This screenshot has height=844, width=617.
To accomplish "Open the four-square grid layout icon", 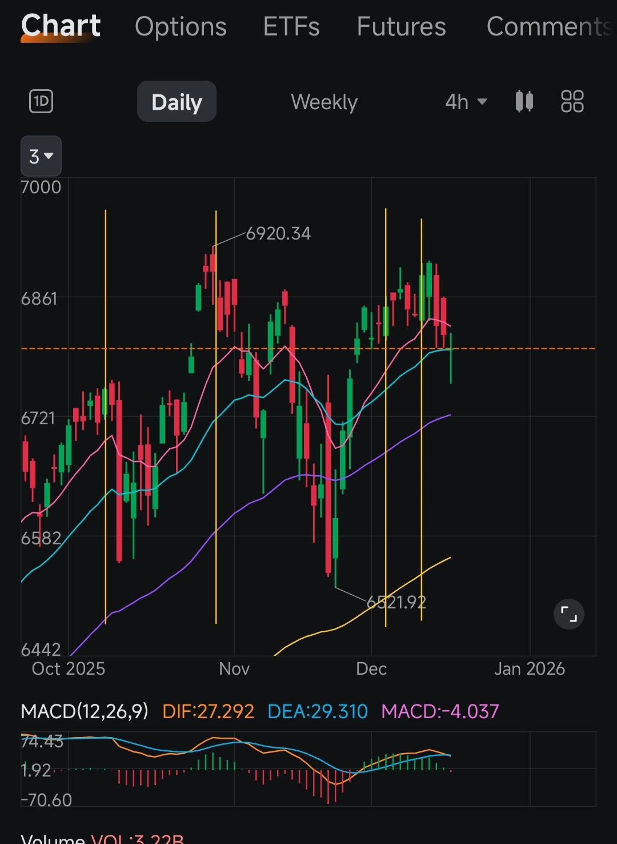I will (x=572, y=102).
